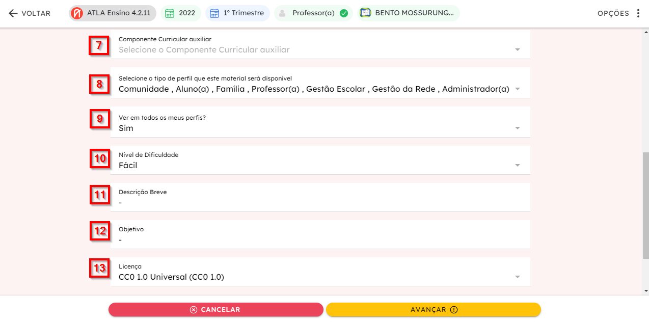Click the school icon beside BENTO MOSSURUNG
The image size is (649, 322).
tap(365, 13)
